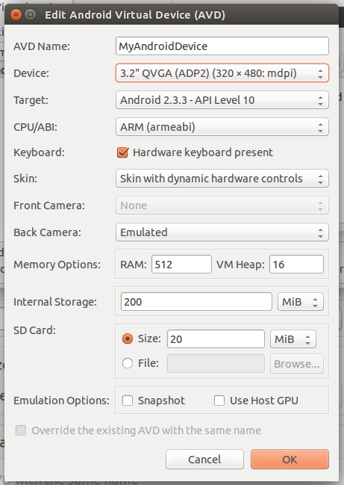
Task: Toggle Override the existing AVD checkbox
Action: 21,430
